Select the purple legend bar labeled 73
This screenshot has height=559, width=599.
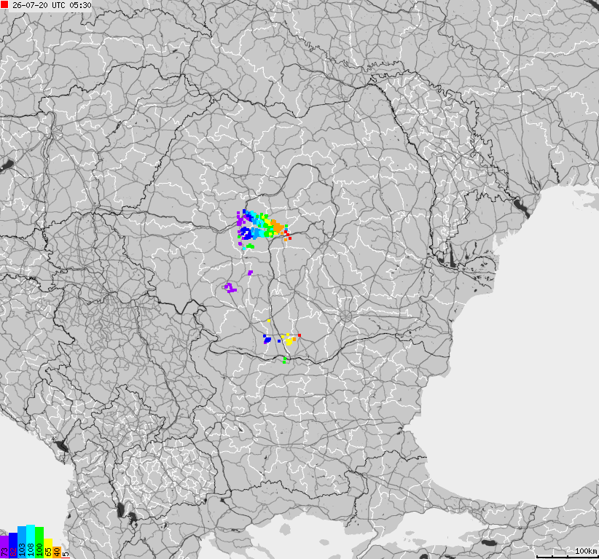pos(4,547)
